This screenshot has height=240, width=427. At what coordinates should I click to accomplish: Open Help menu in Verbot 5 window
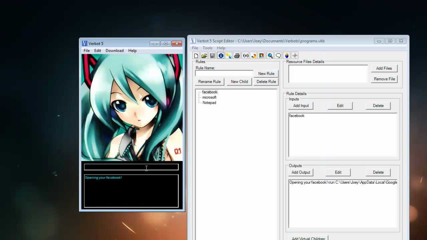pos(132,51)
